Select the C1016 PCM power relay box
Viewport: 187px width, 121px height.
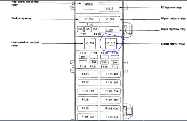(109, 8)
